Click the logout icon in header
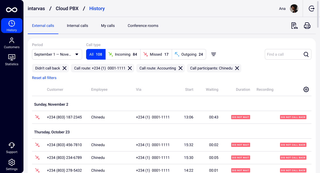The width and height of the screenshot is (320, 173). (x=311, y=9)
